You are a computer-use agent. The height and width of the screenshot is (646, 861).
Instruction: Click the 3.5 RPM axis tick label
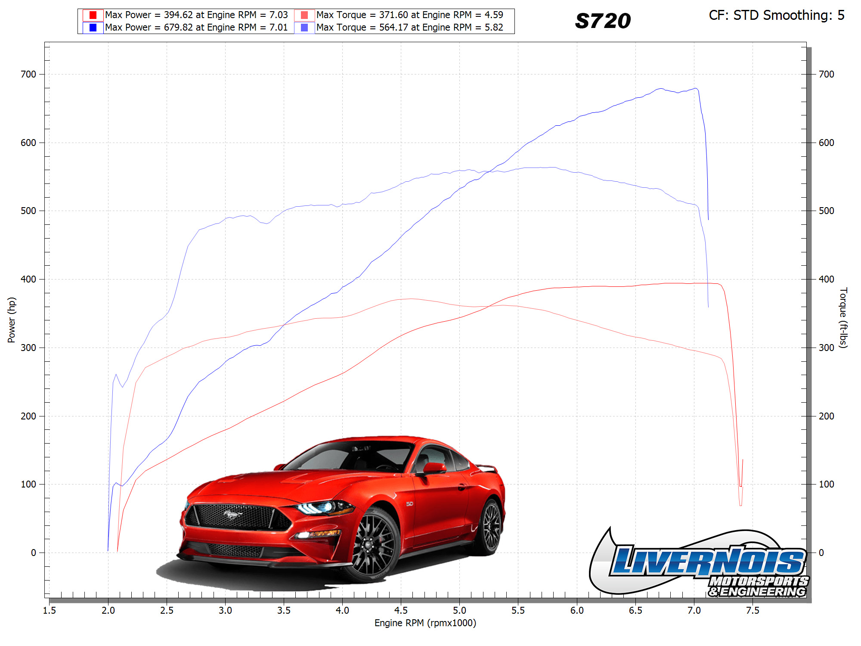pos(284,610)
